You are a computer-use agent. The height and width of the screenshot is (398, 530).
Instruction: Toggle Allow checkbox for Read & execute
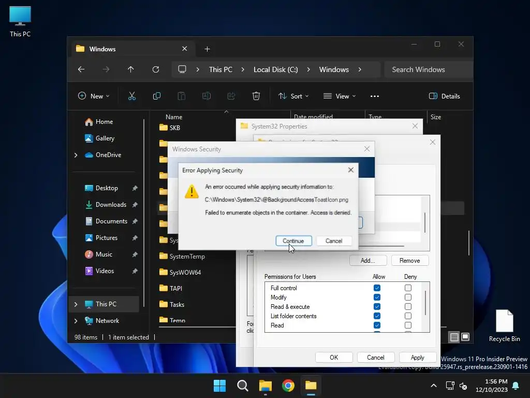pos(377,306)
